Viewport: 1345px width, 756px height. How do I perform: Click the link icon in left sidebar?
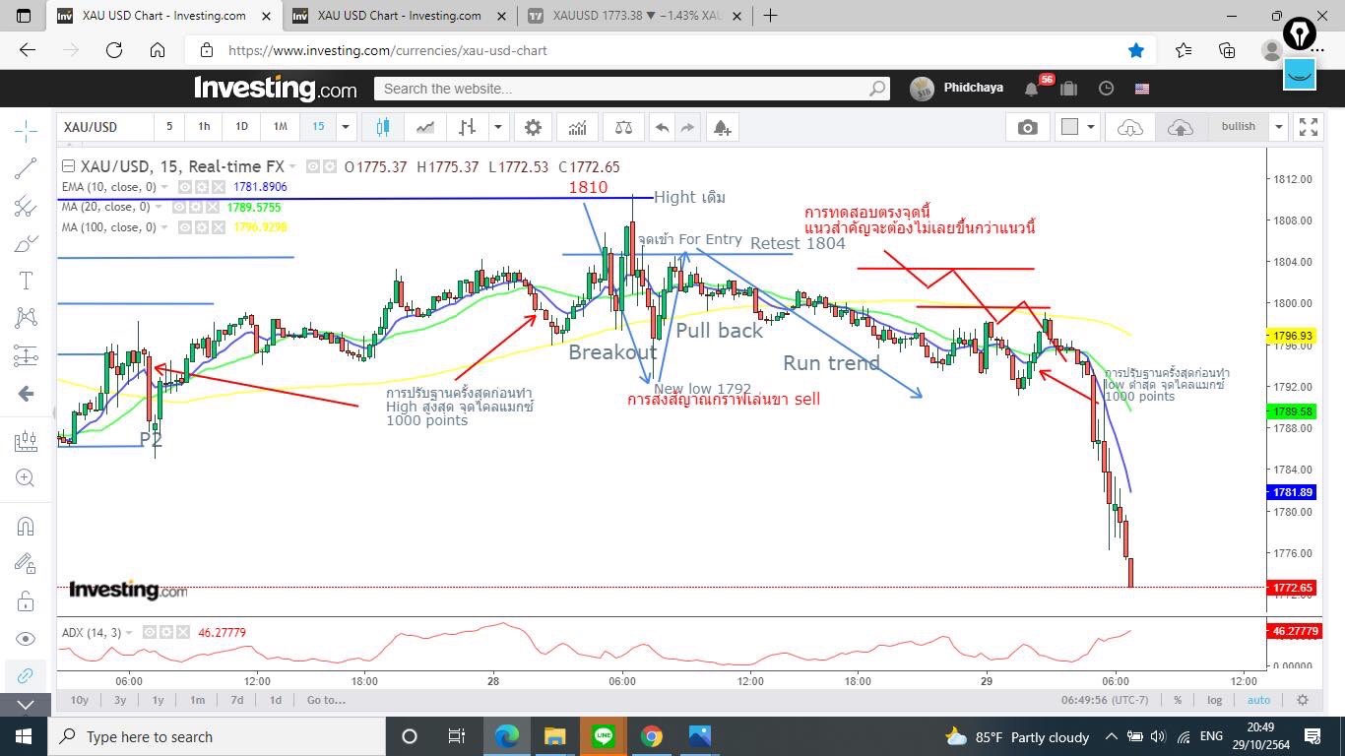pyautogui.click(x=26, y=675)
